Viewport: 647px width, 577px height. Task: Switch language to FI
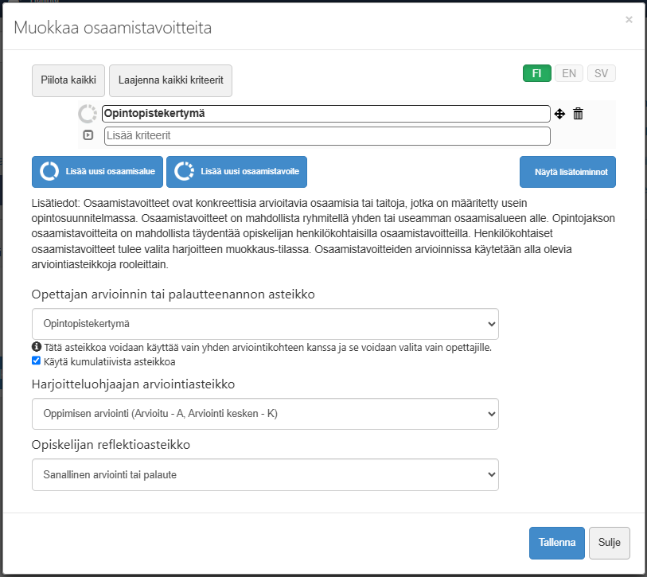point(537,73)
